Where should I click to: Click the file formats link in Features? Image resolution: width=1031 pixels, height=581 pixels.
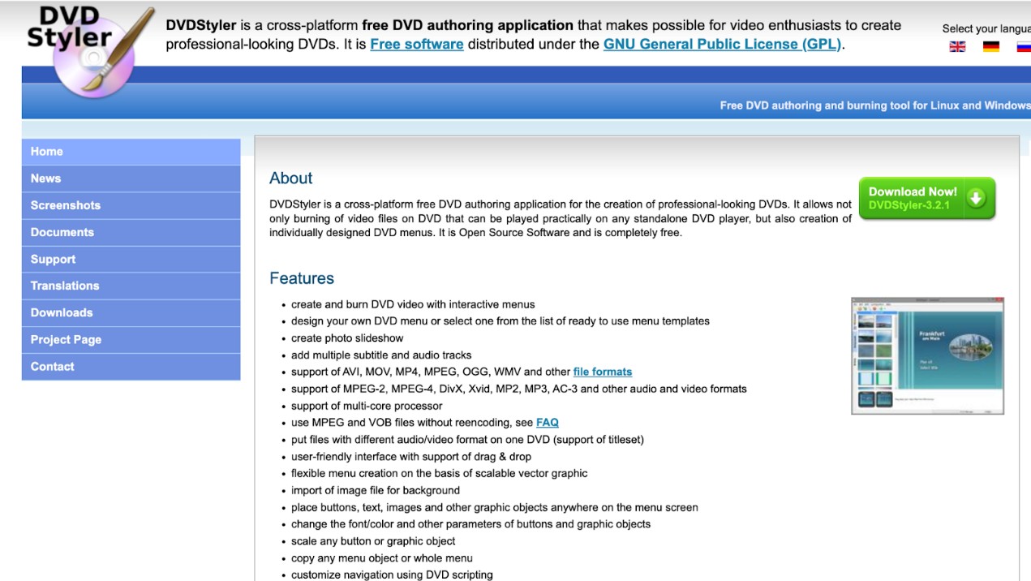point(602,372)
